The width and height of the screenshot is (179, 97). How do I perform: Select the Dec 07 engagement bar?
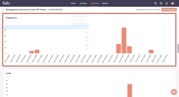click(124, 40)
